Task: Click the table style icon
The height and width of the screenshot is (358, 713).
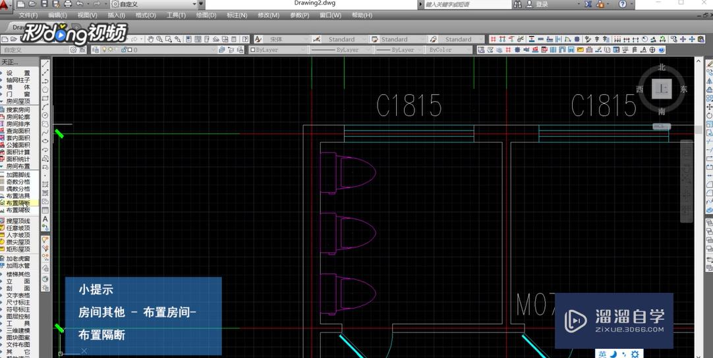Action: tap(375, 39)
